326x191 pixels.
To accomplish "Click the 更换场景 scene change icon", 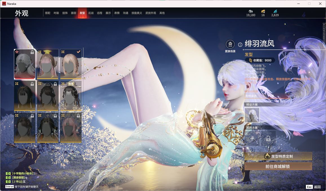I will (230, 44).
